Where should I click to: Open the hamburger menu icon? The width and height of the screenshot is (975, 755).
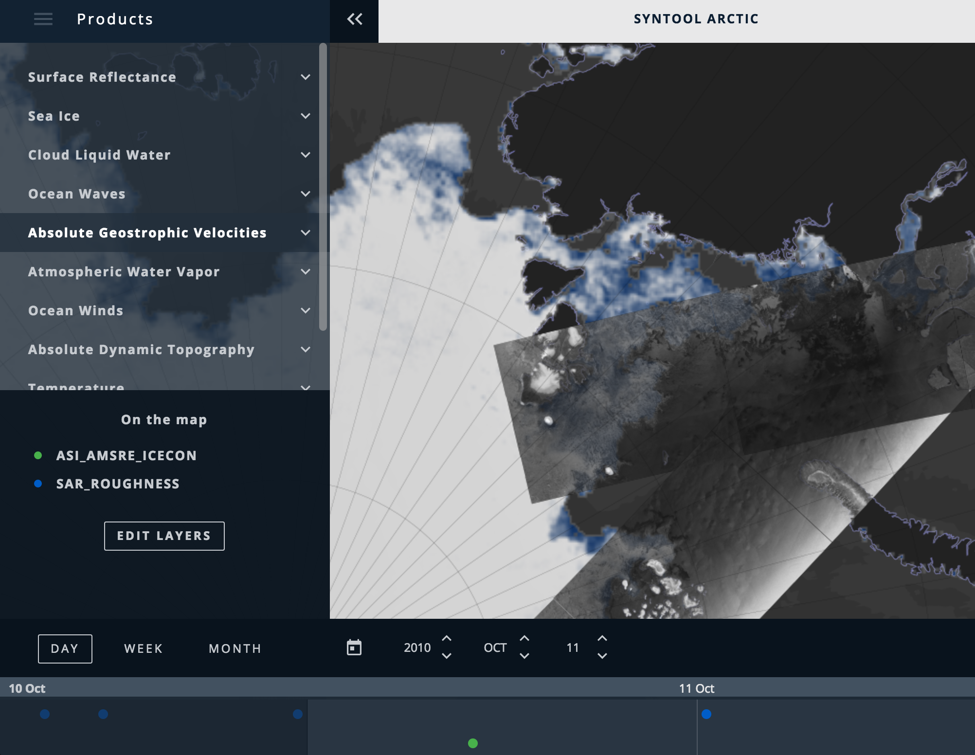[43, 19]
